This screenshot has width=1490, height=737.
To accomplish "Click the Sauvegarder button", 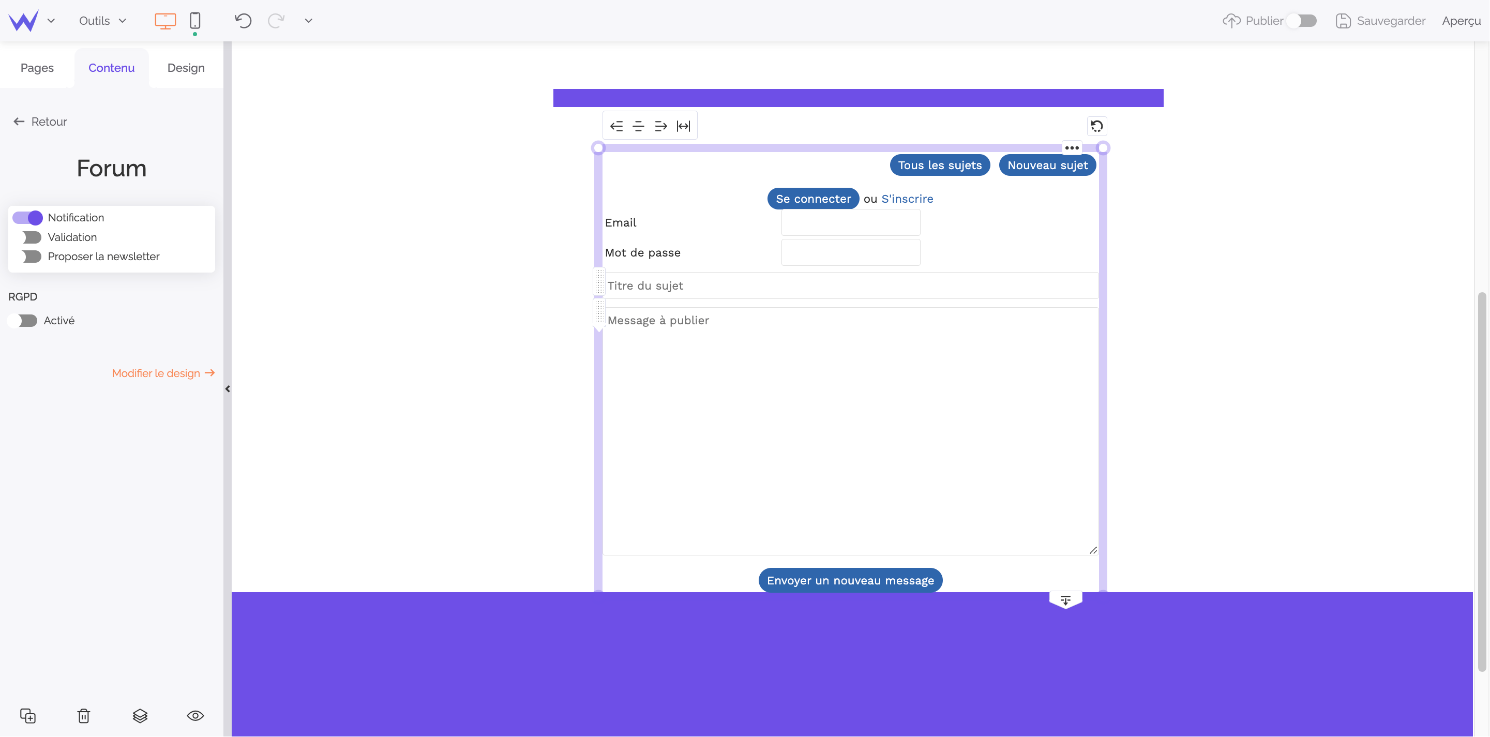I will 1380,21.
